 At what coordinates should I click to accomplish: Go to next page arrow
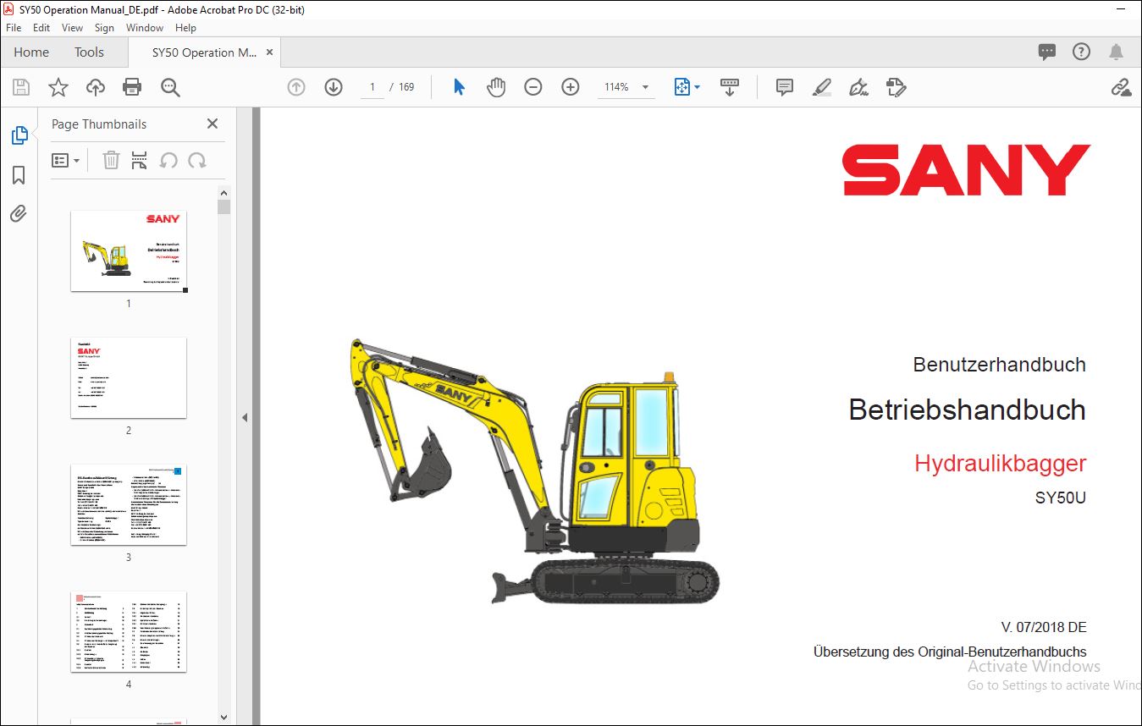[334, 87]
